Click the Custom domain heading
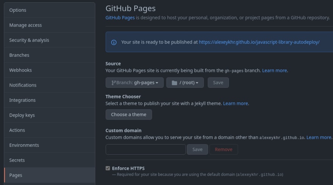This screenshot has height=185, width=333. (x=123, y=131)
